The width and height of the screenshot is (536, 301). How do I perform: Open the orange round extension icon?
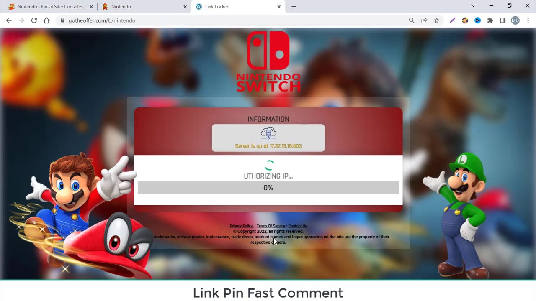465,20
